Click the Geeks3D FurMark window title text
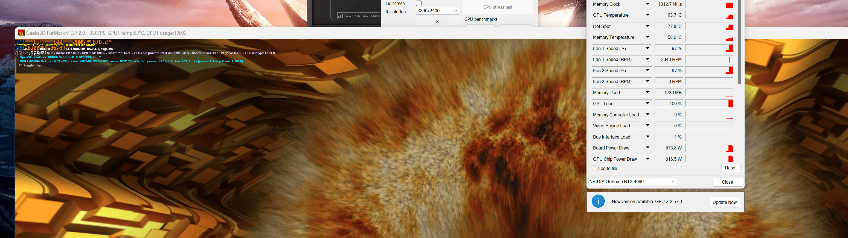This screenshot has height=238, width=848. point(106,33)
